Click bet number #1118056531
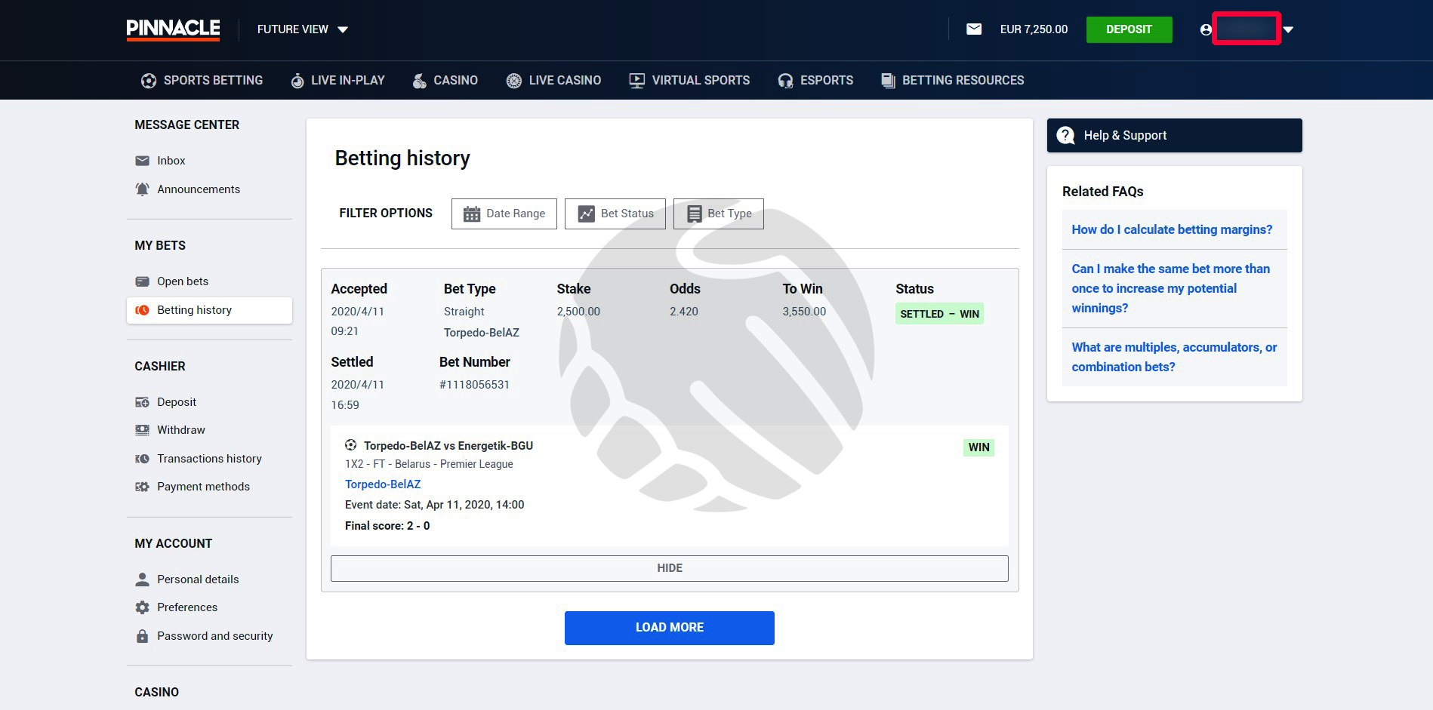The height and width of the screenshot is (710, 1433). coord(474,385)
